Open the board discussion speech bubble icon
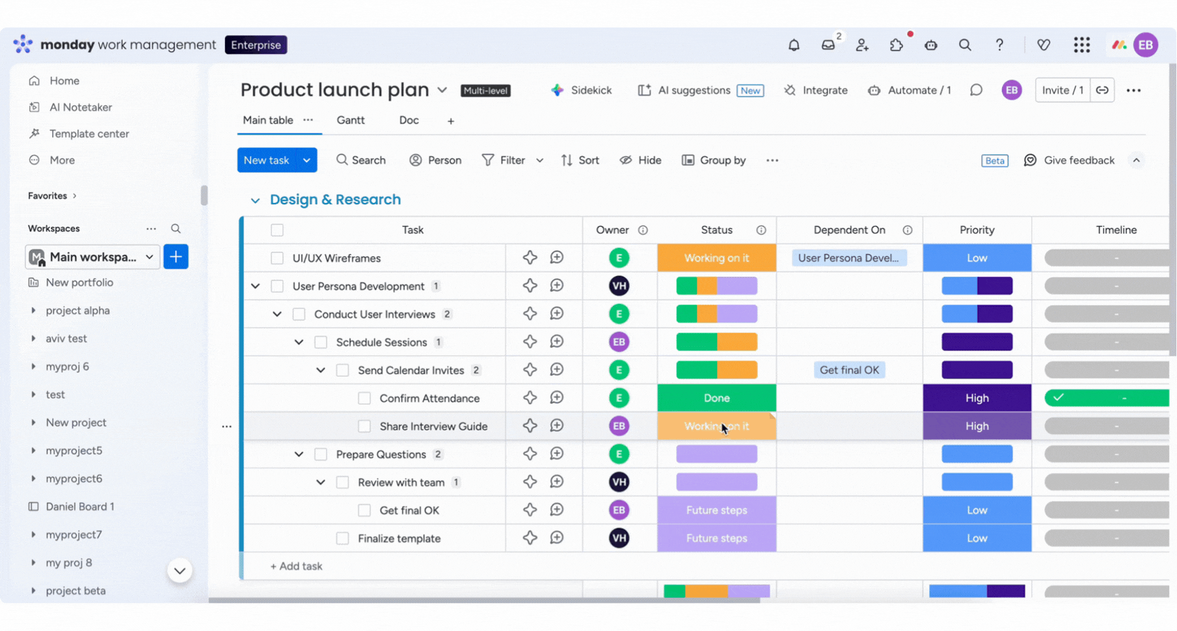The width and height of the screenshot is (1177, 631). click(976, 90)
